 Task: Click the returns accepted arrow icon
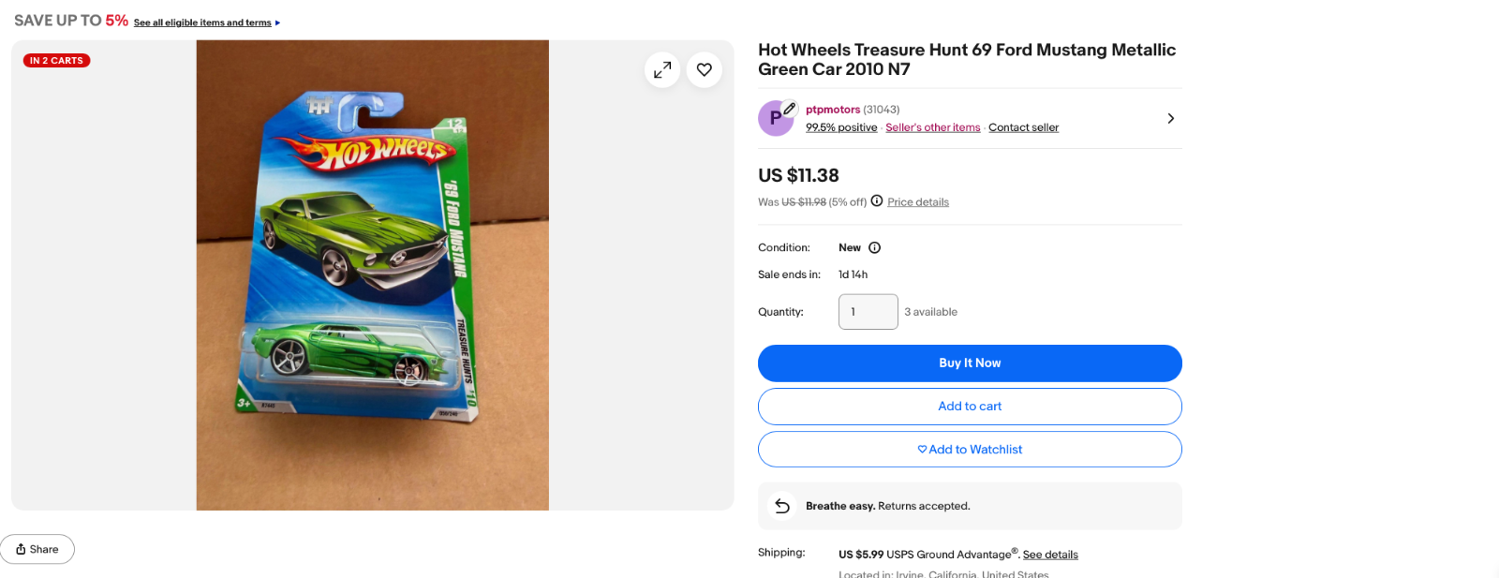(782, 506)
